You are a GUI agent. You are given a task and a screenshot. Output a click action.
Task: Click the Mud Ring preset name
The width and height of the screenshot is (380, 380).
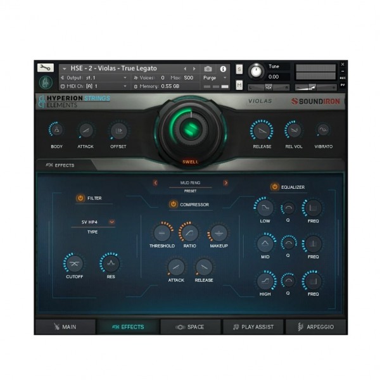[190, 183]
